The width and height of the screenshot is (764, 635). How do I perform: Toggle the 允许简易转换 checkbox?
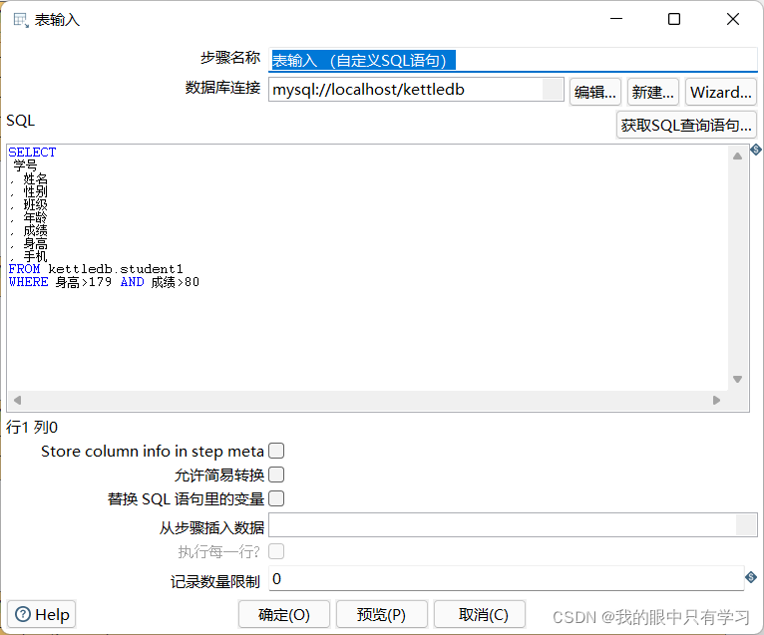click(x=276, y=475)
